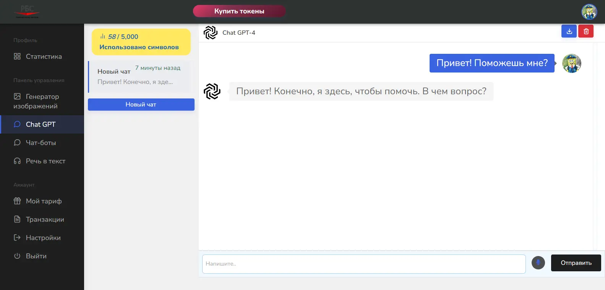Go to Чат-боты section
This screenshot has height=290, width=605.
(42, 143)
